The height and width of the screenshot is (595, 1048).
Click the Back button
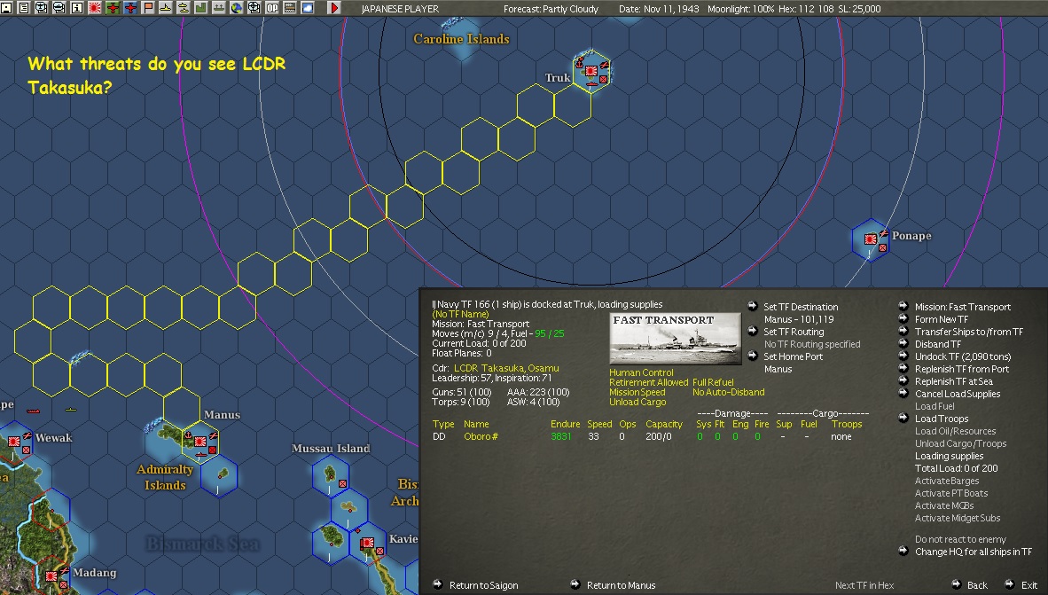(x=977, y=585)
